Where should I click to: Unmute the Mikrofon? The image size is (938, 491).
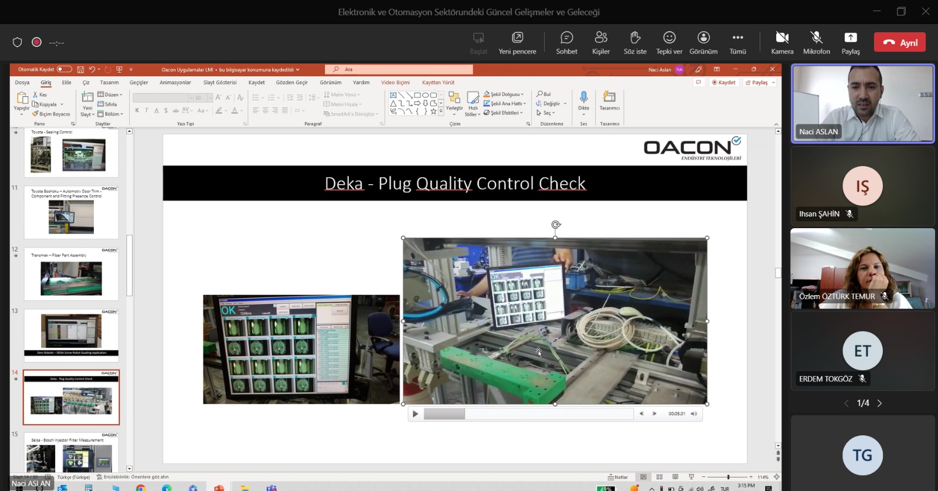click(x=816, y=43)
